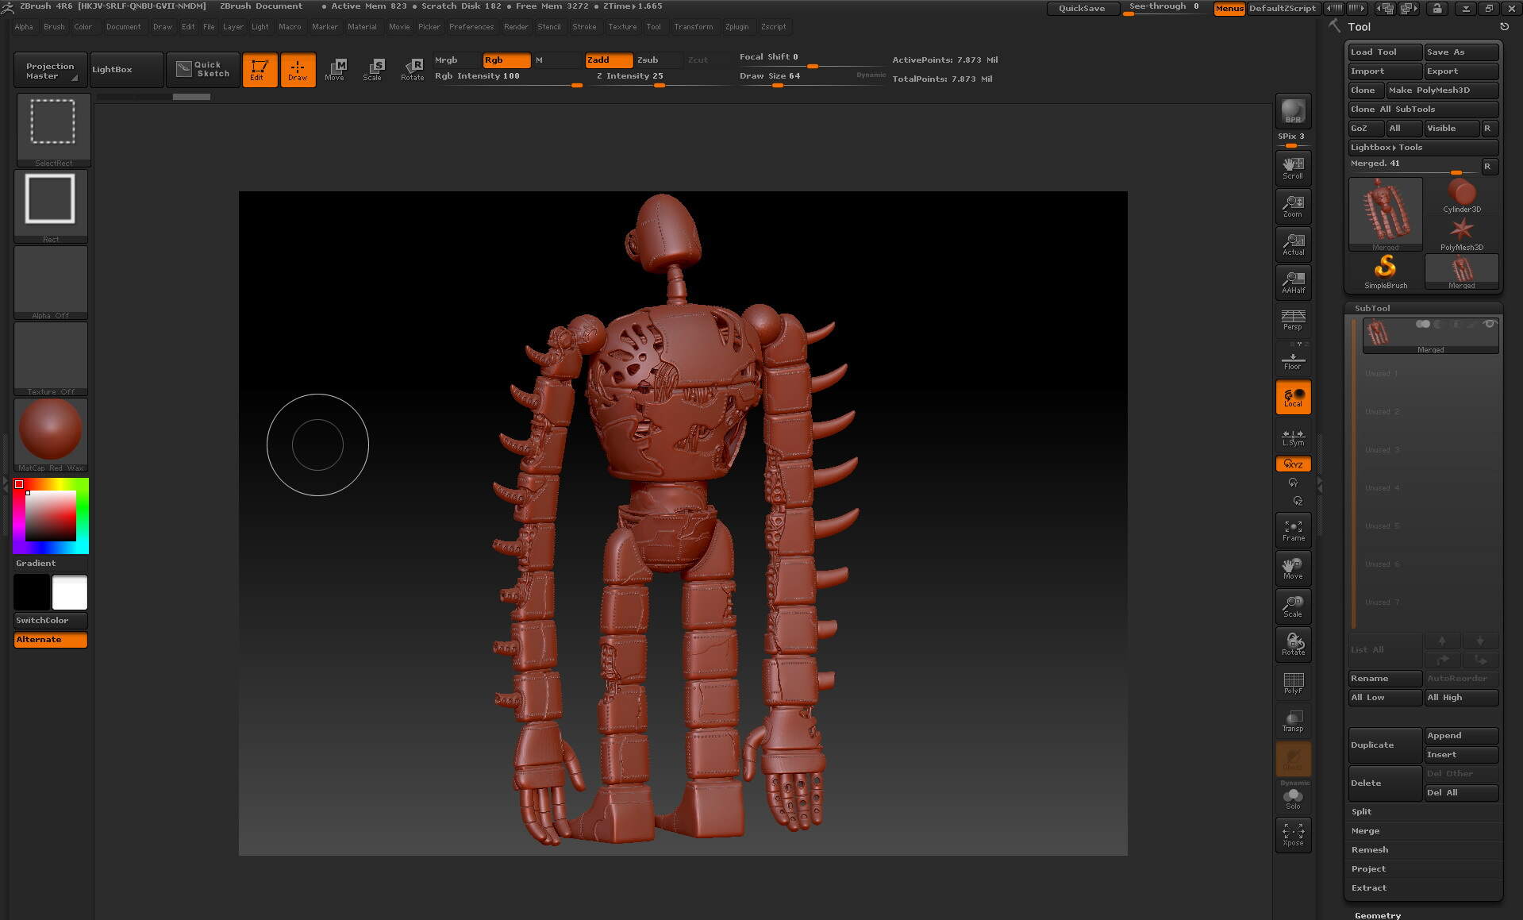Select the PolyMesh3D star tool

(1462, 234)
